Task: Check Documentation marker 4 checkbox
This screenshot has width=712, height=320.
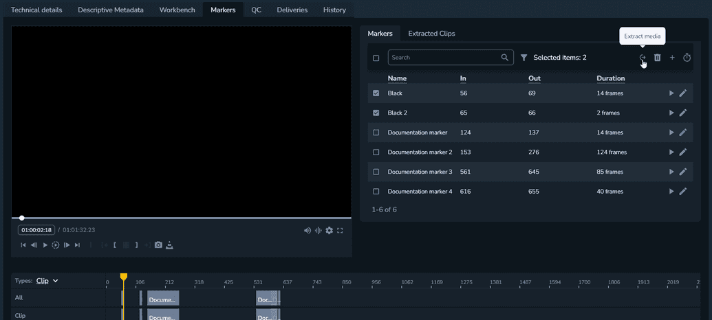Action: pos(376,192)
